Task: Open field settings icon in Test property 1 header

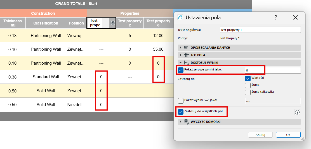Action: [113, 23]
